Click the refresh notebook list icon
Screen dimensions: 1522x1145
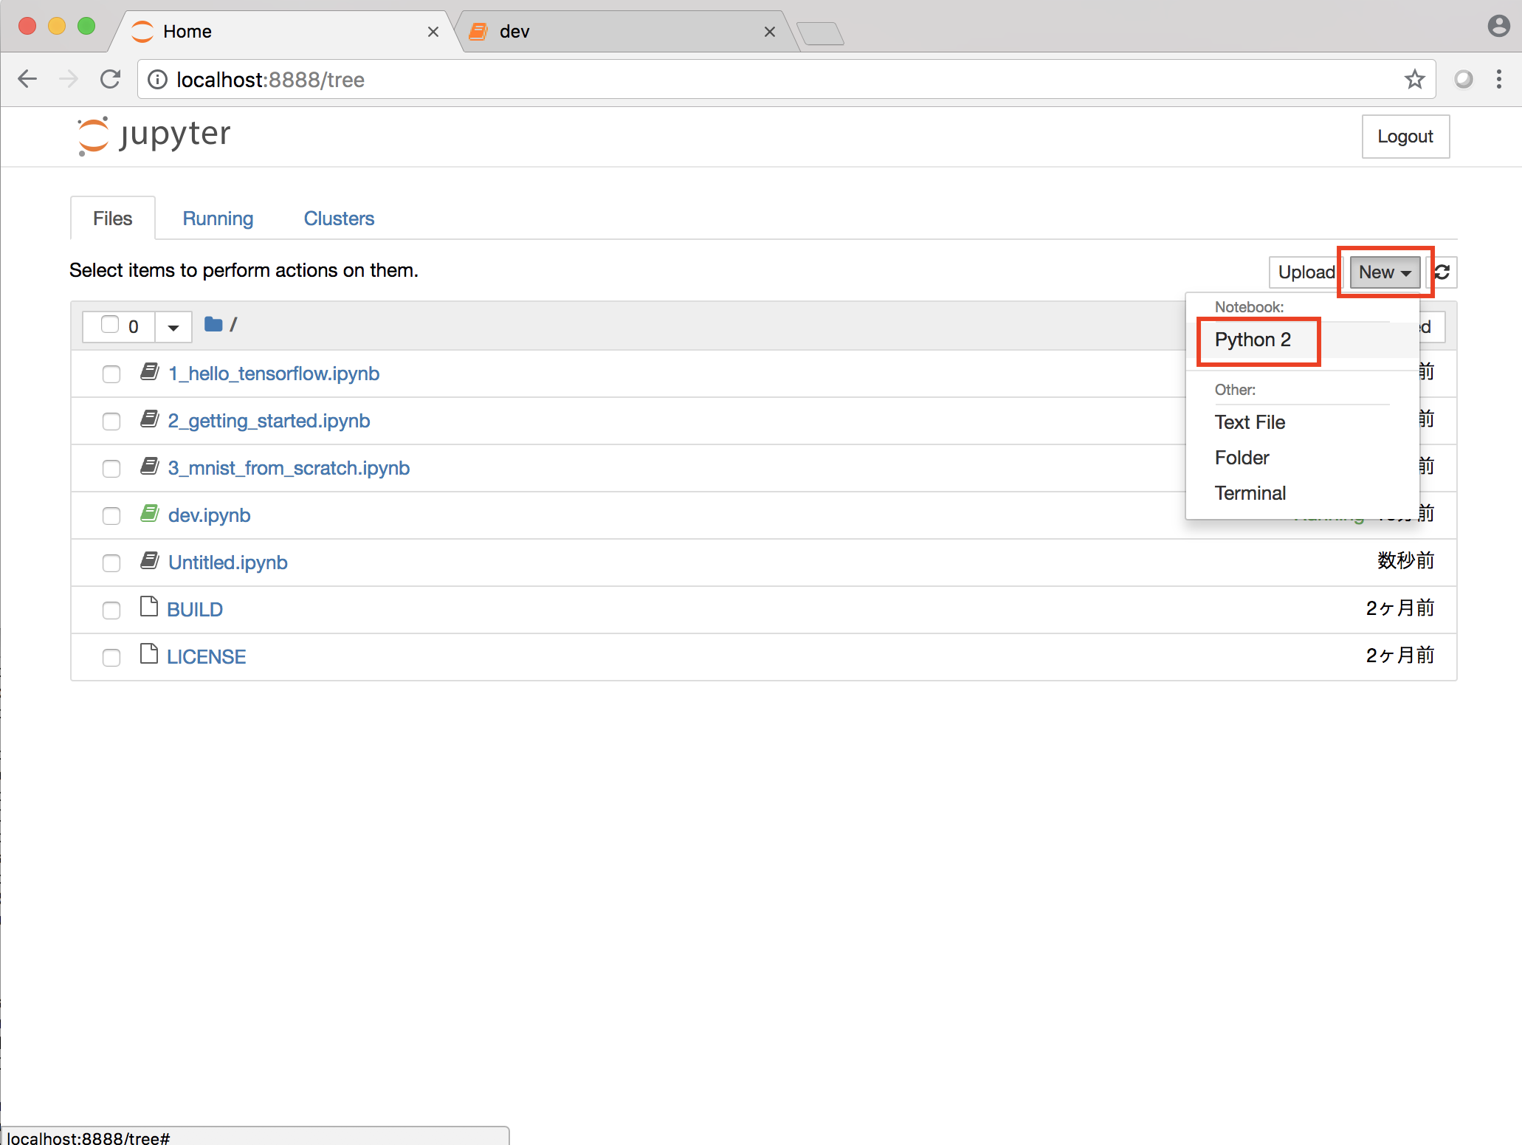[x=1442, y=272]
